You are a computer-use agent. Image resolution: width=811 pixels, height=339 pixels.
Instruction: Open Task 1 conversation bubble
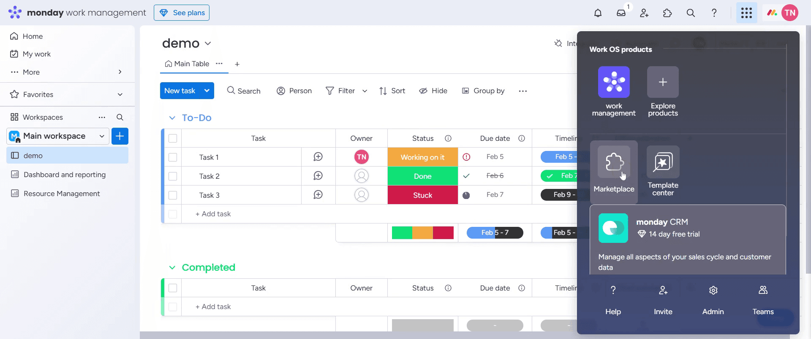(x=318, y=157)
